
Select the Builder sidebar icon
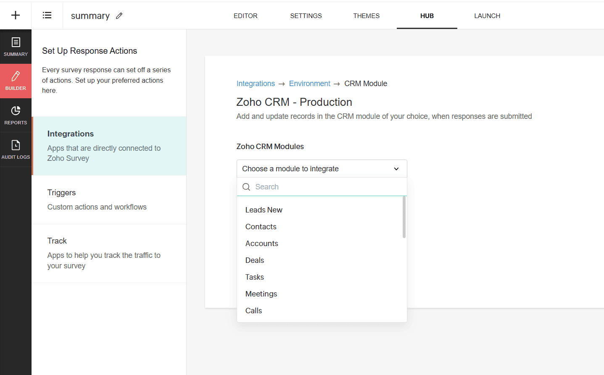(16, 81)
